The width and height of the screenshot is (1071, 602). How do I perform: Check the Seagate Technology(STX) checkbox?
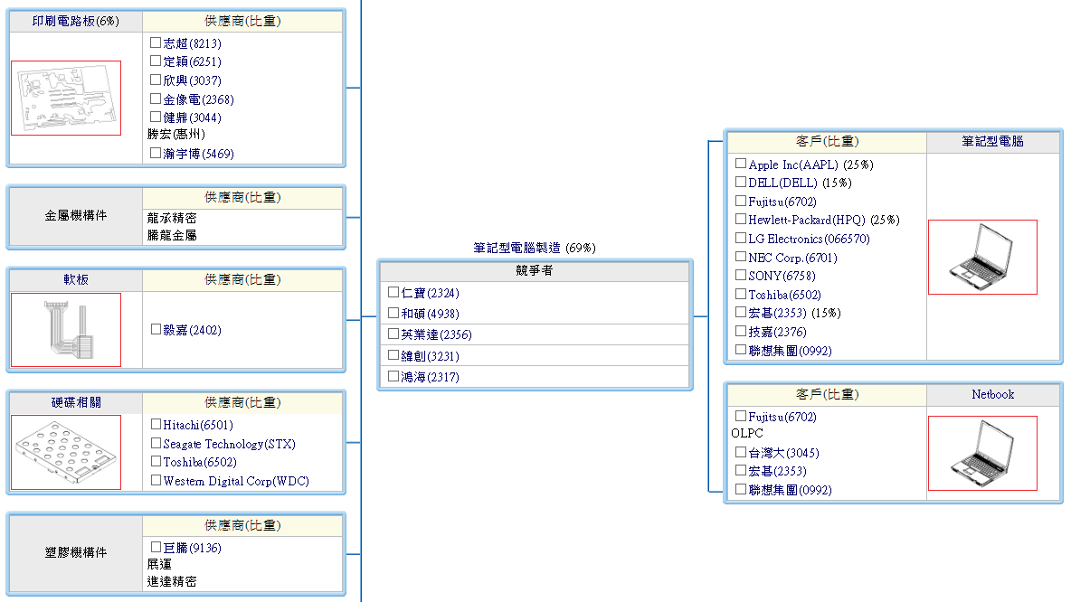[x=156, y=443]
